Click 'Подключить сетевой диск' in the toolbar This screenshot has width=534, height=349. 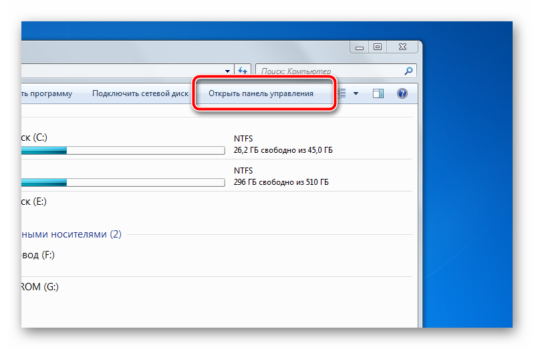pos(140,94)
